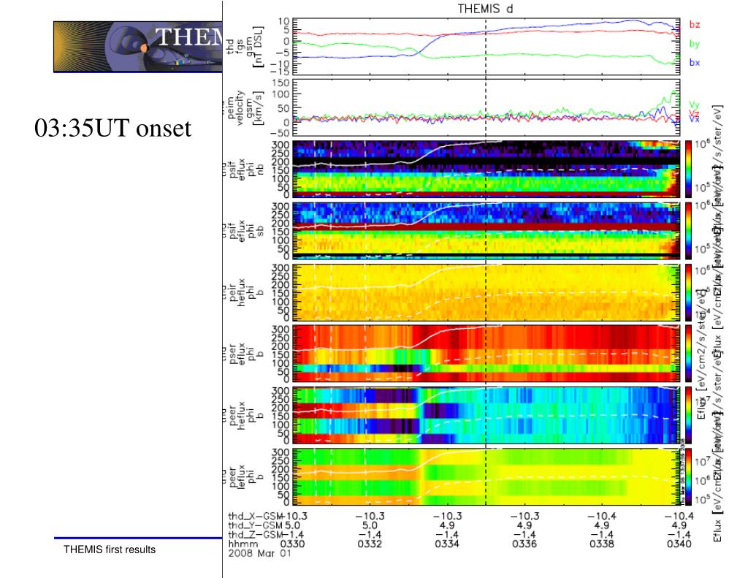Click the 'peim velocity gsm [km/s]' axis label
The width and height of the screenshot is (748, 578).
(244, 108)
